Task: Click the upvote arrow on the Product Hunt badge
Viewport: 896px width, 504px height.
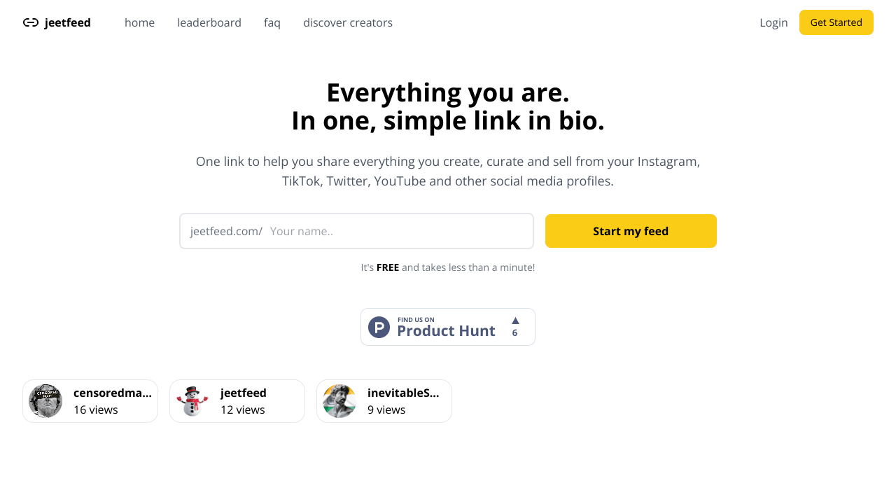Action: coord(514,321)
